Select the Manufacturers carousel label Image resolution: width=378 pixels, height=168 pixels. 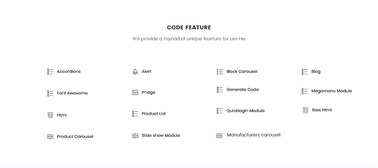pos(254,135)
